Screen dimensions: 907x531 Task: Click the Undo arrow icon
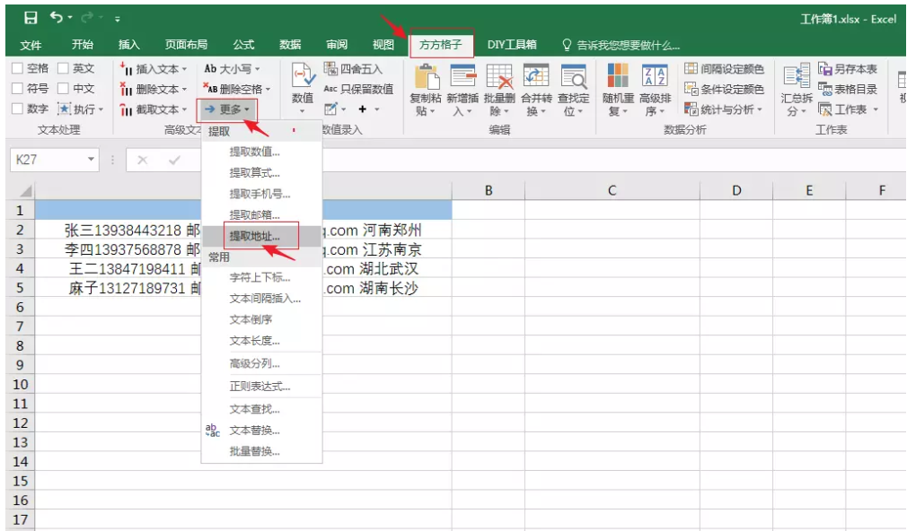coord(56,17)
